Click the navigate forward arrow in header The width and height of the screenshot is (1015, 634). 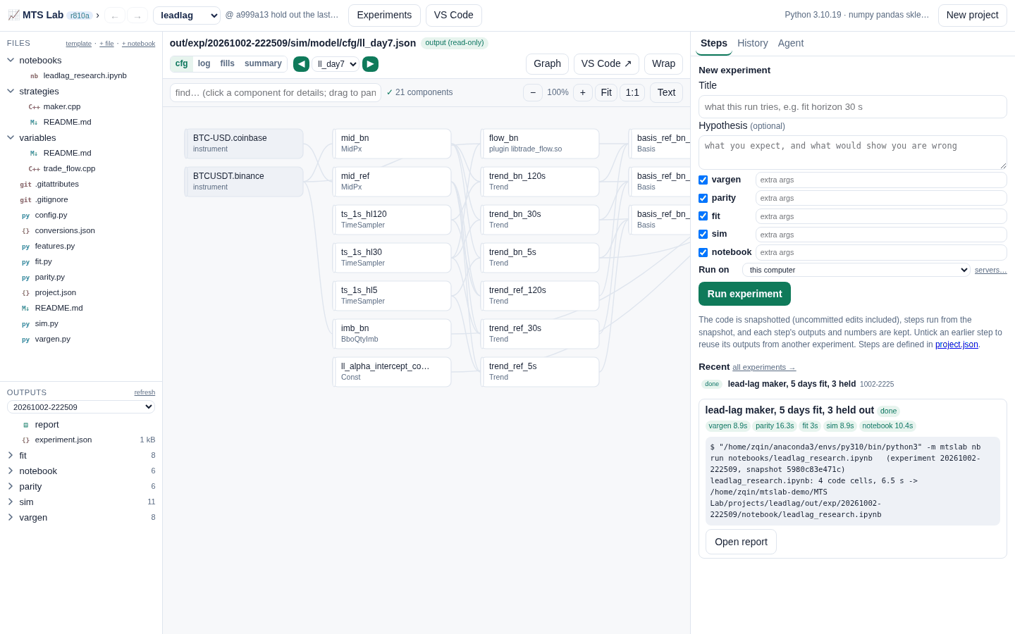[137, 15]
